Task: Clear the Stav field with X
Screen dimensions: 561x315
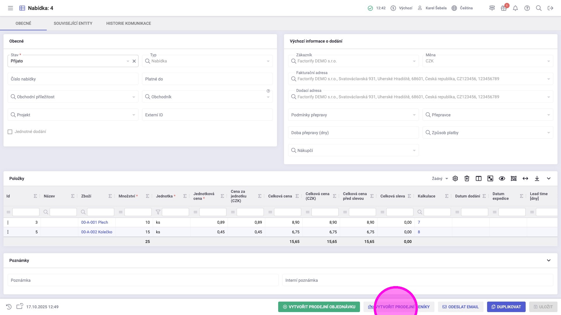Action: (x=134, y=61)
